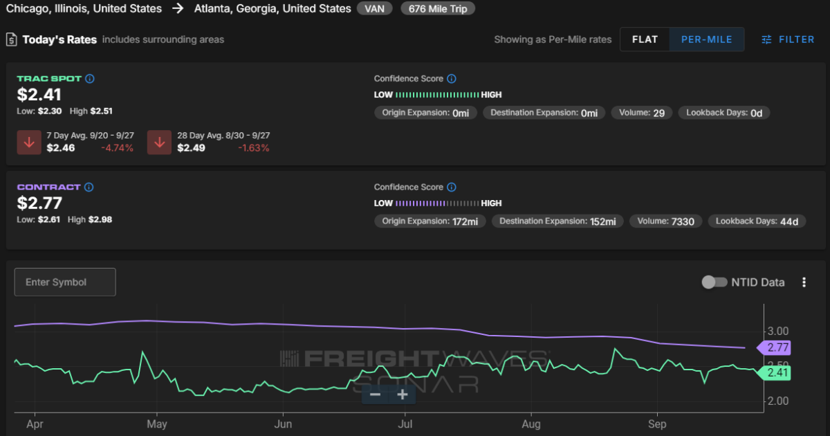Image resolution: width=830 pixels, height=436 pixels.
Task: Open the chart three-dot options menu
Action: click(x=804, y=282)
